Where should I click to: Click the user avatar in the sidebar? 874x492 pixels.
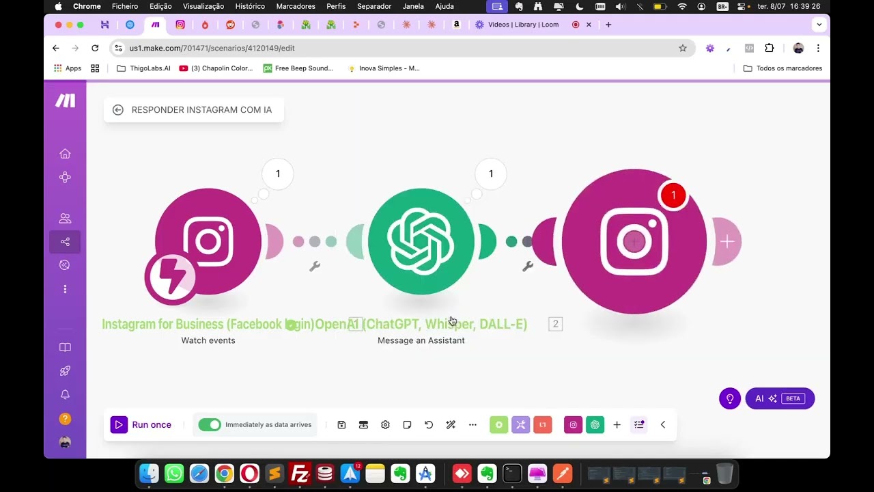(65, 442)
